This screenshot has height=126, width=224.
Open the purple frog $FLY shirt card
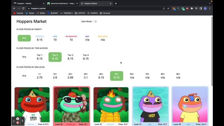click(150, 106)
